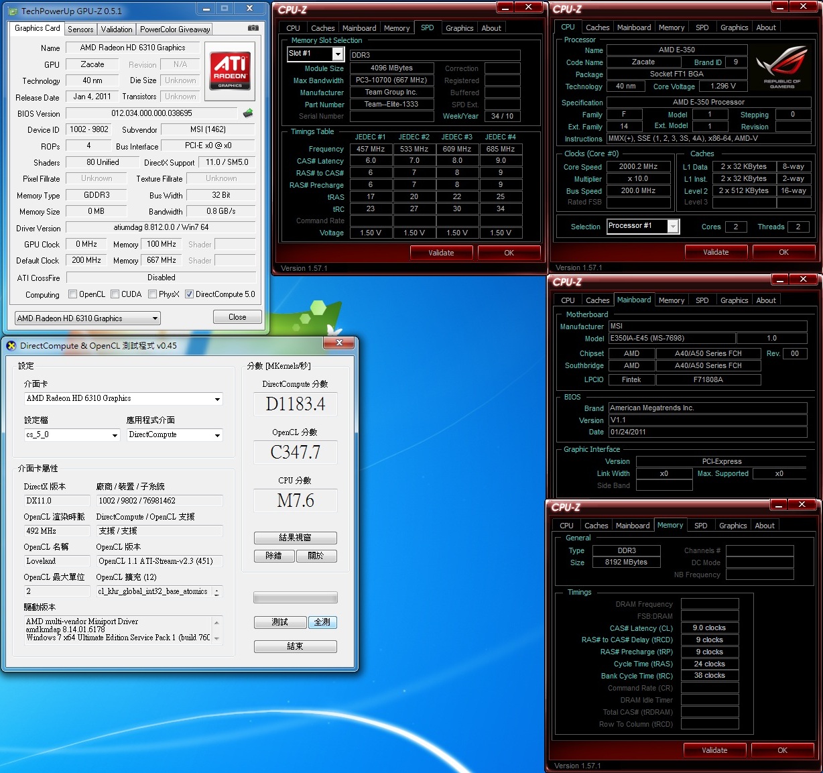
Task: Click the Part Number value Team--Elite-1333
Action: click(391, 105)
